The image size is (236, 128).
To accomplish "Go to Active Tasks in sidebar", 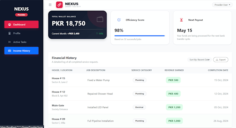I will [x=22, y=42].
